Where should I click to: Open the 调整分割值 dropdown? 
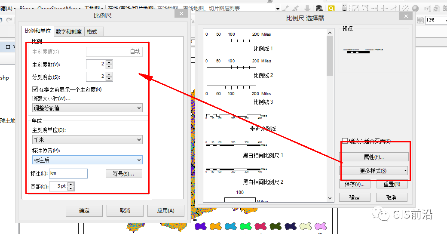(x=87, y=108)
